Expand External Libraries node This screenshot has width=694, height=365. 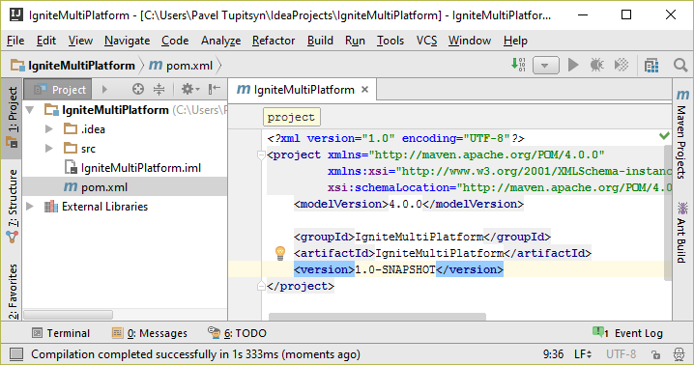point(30,207)
